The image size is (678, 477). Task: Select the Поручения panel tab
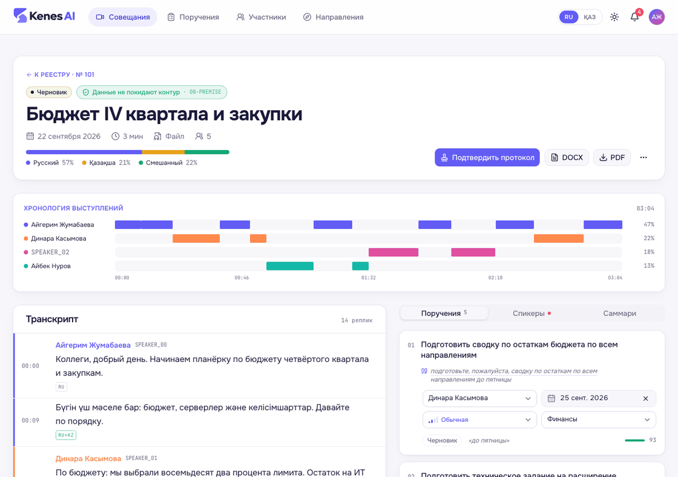[444, 313]
